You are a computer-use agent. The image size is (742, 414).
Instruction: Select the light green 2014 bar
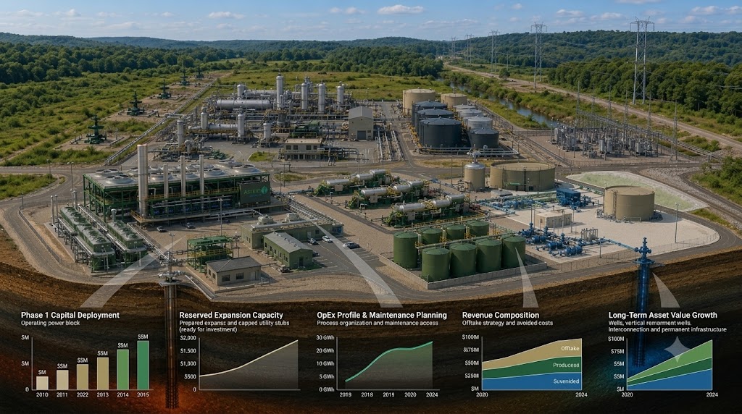tap(122, 370)
